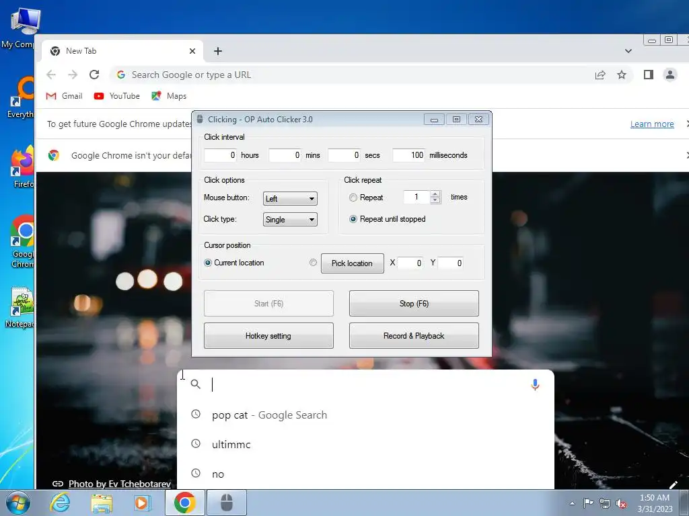689x516 pixels.
Task: Decrease repeat times with down arrow
Action: (x=435, y=200)
